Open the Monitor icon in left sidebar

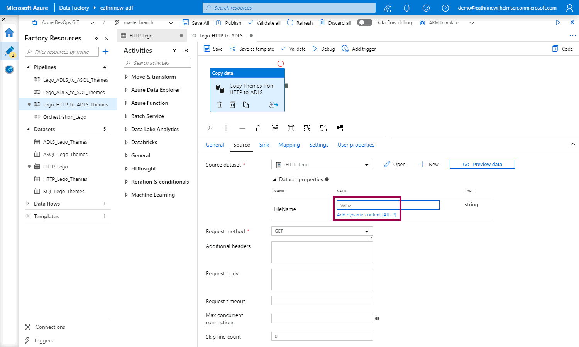9,69
